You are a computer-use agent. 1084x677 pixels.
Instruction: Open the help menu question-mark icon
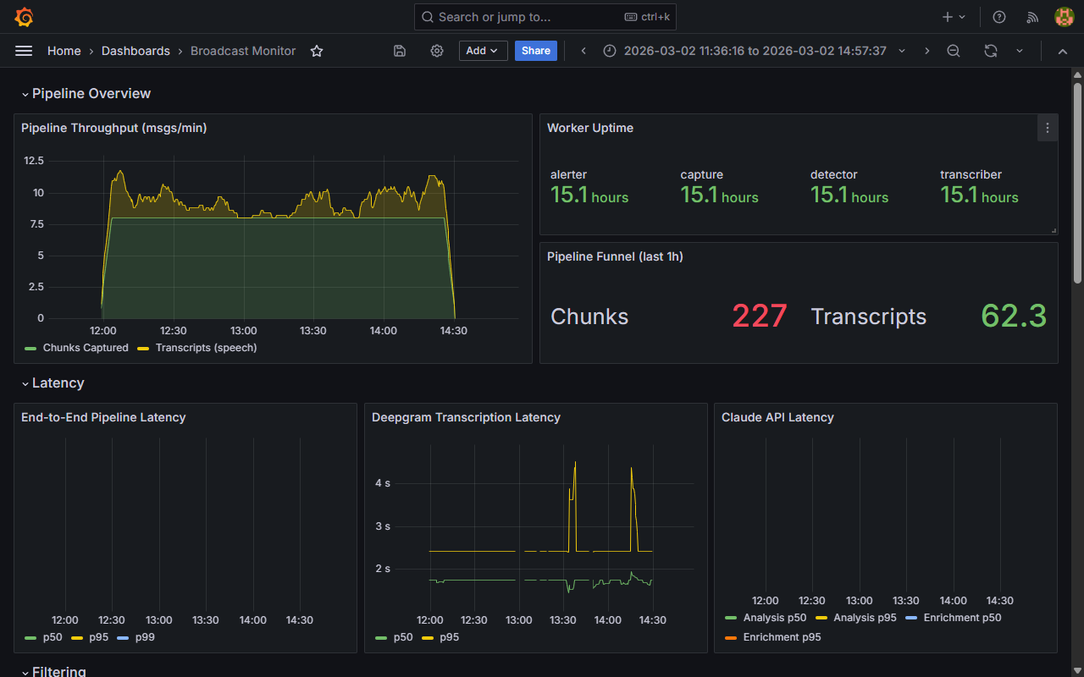click(x=998, y=17)
